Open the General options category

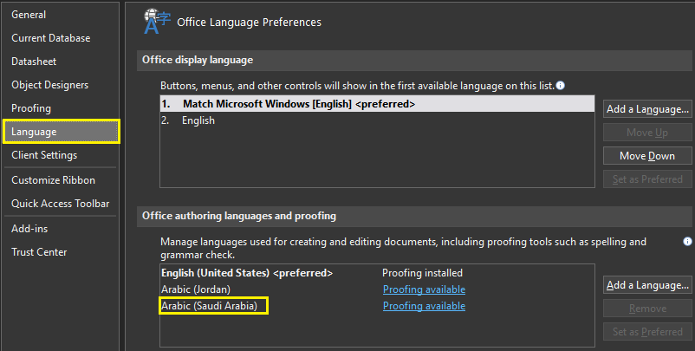tap(29, 15)
